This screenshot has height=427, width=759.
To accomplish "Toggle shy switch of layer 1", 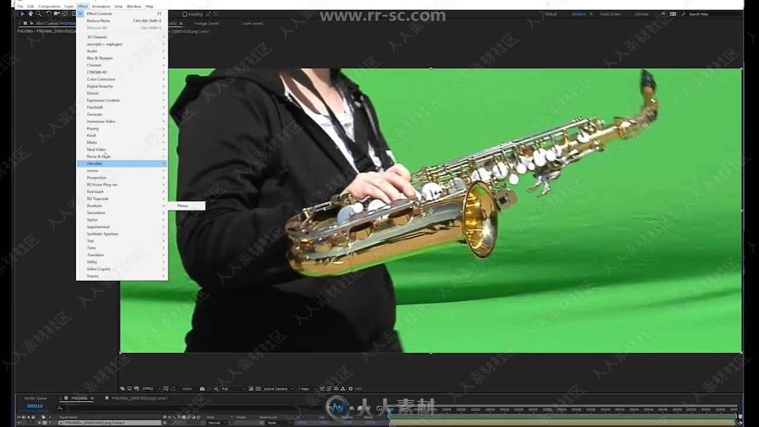I will pyautogui.click(x=164, y=423).
